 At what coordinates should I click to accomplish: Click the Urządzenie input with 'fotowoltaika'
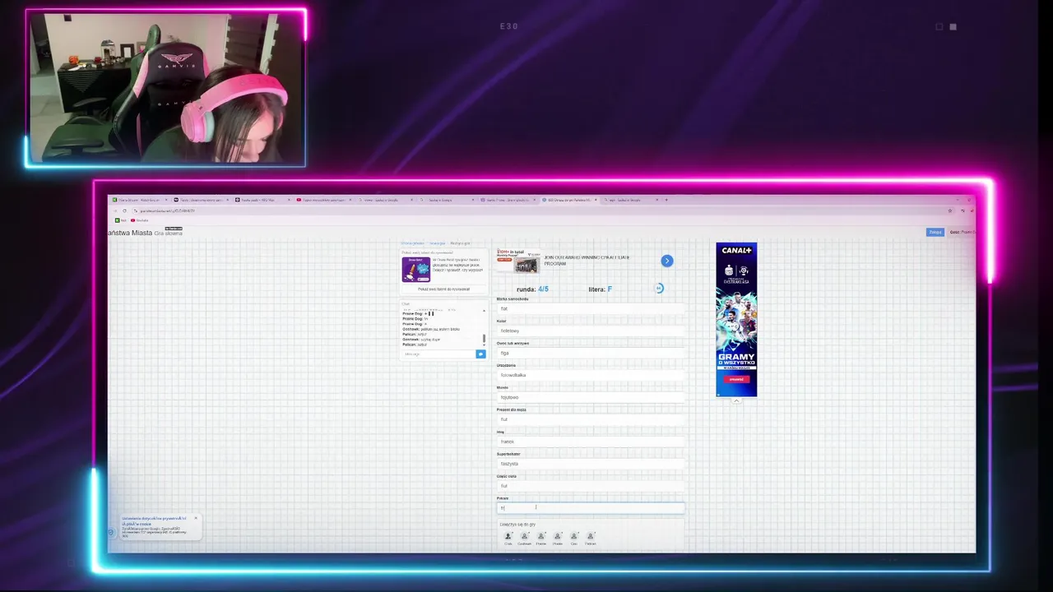click(x=591, y=375)
